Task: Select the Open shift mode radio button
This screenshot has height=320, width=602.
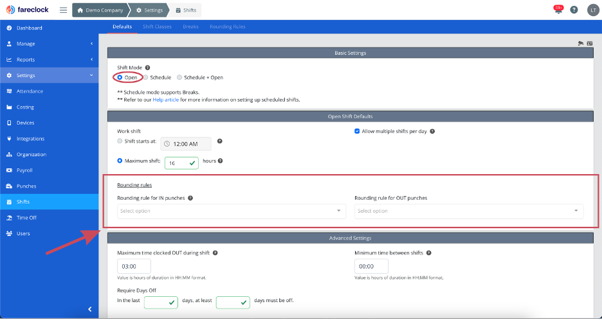Action: click(120, 78)
